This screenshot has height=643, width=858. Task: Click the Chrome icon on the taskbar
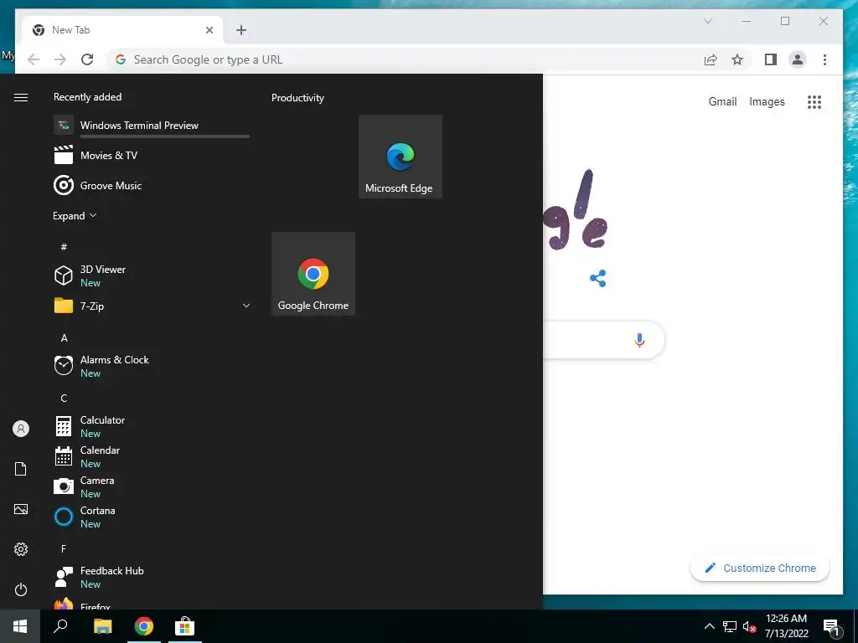pyautogui.click(x=144, y=626)
